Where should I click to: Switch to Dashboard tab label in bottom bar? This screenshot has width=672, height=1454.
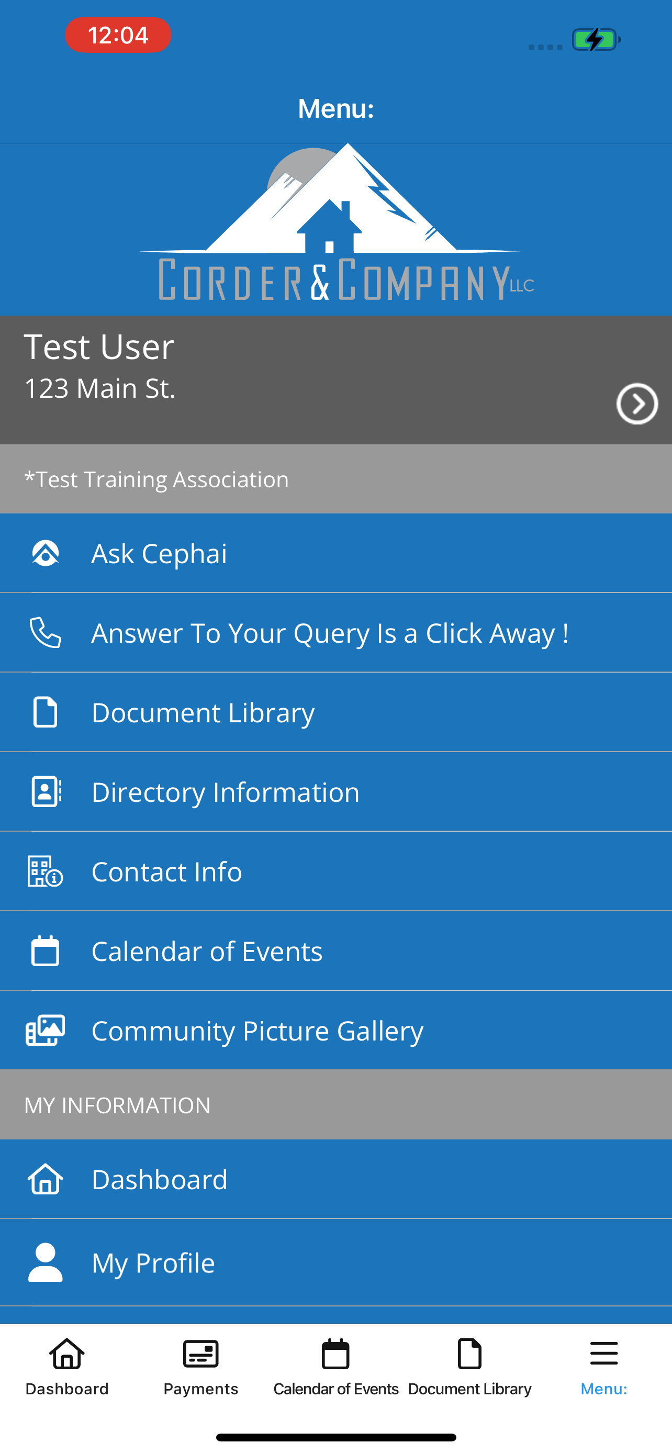pyautogui.click(x=66, y=1389)
